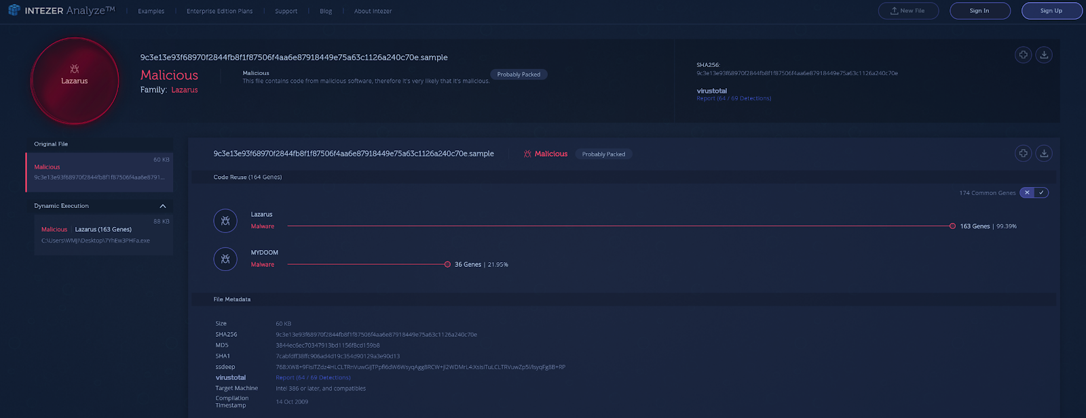Collapse the Dynamic Execution section

[163, 206]
